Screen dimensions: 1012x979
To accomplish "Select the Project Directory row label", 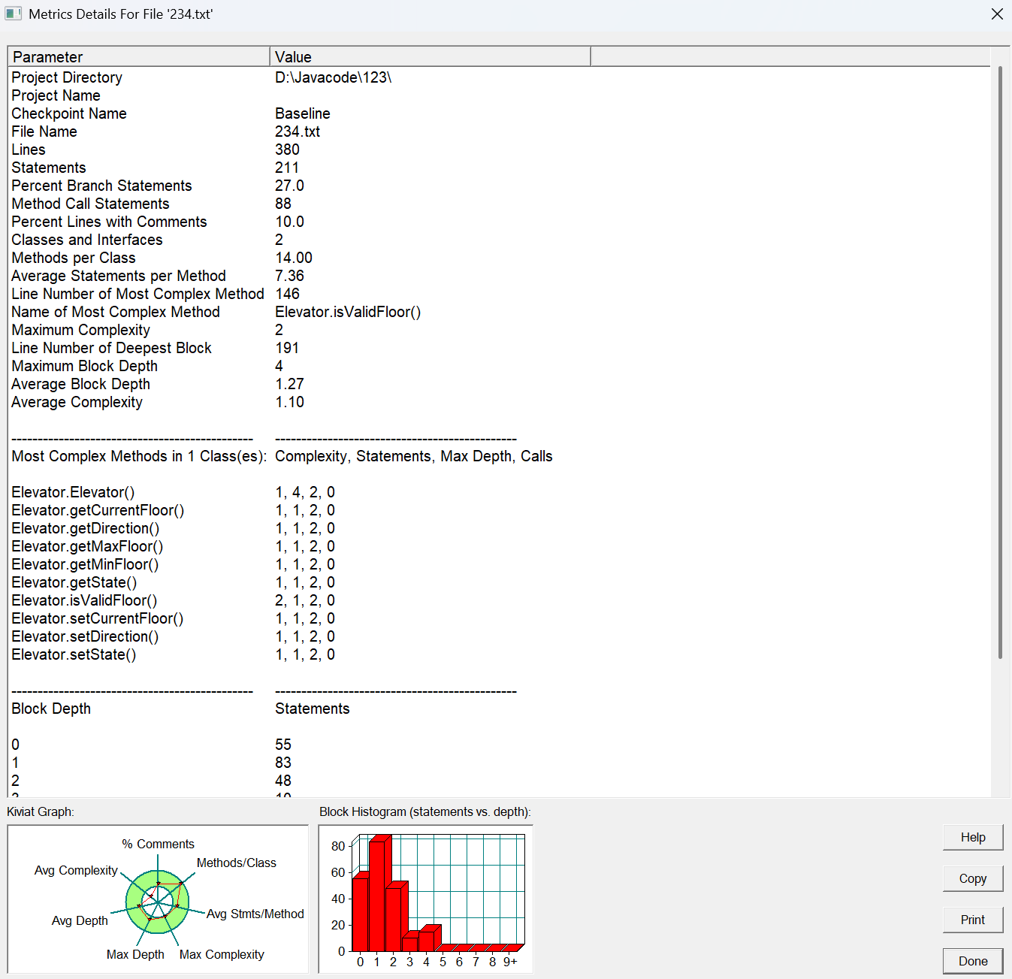I will click(x=67, y=77).
